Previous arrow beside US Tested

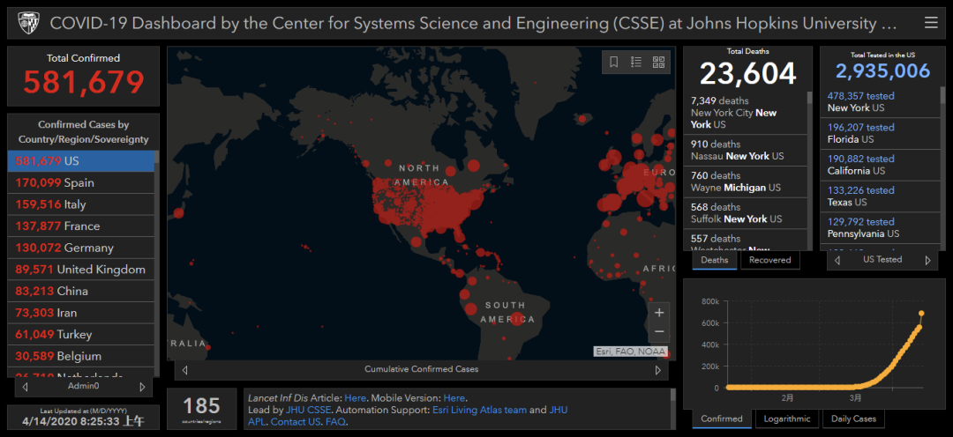click(837, 261)
